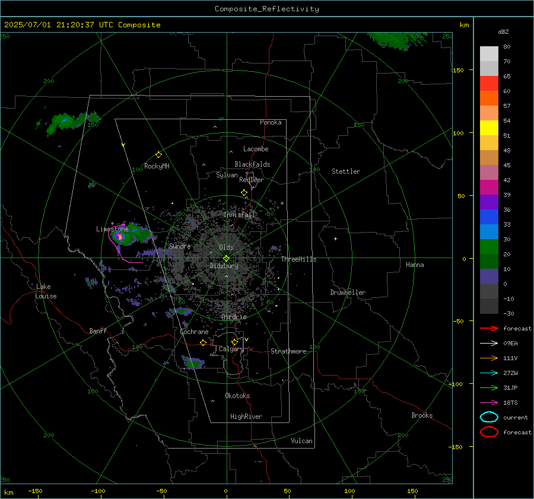Click the red forecast arrow in legend
This screenshot has height=499, width=534.
[489, 328]
